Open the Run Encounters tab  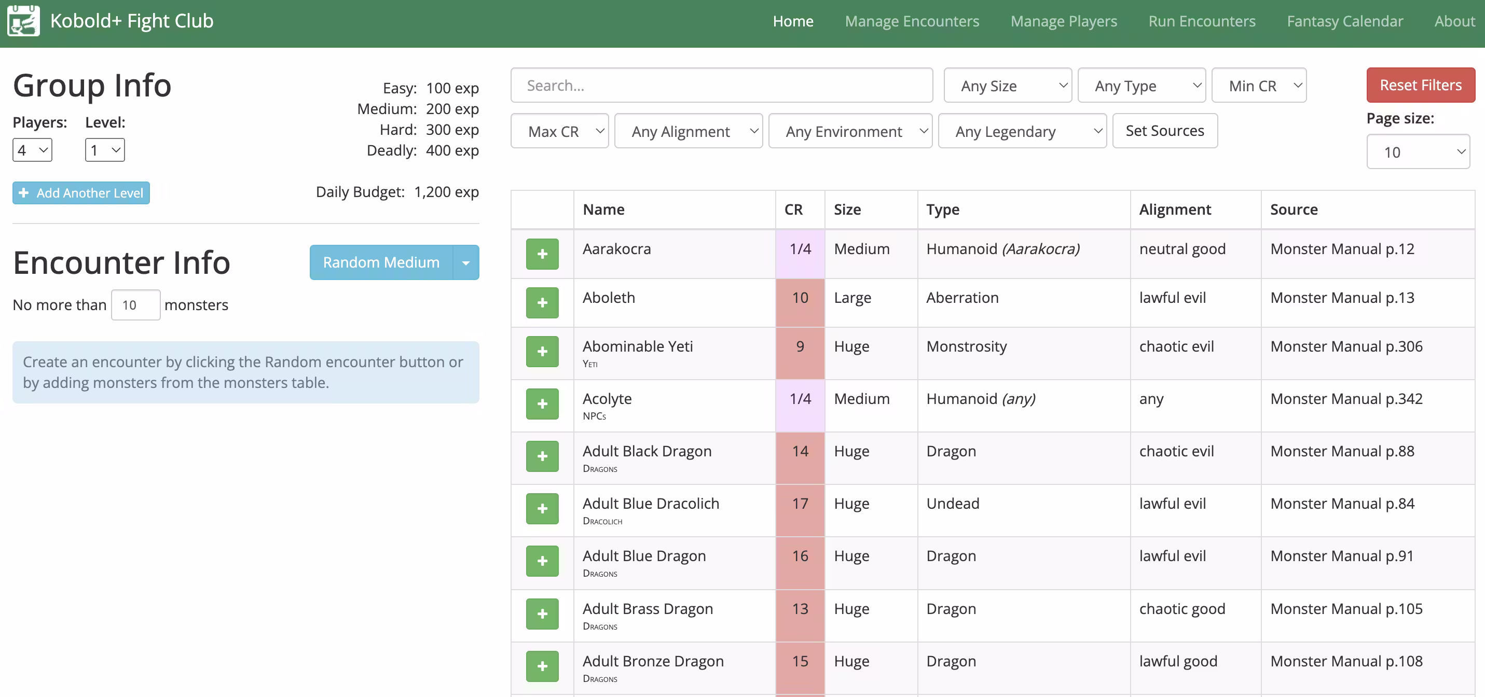(x=1201, y=21)
